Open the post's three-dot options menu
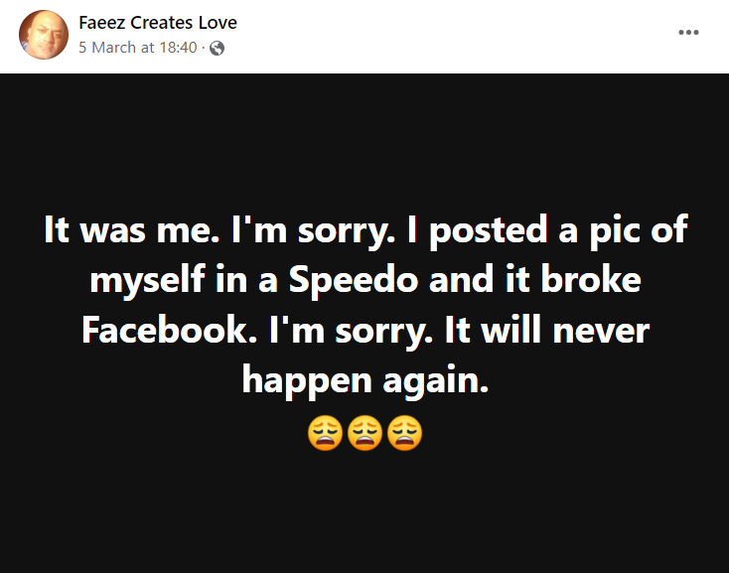Image resolution: width=729 pixels, height=573 pixels. [x=688, y=33]
